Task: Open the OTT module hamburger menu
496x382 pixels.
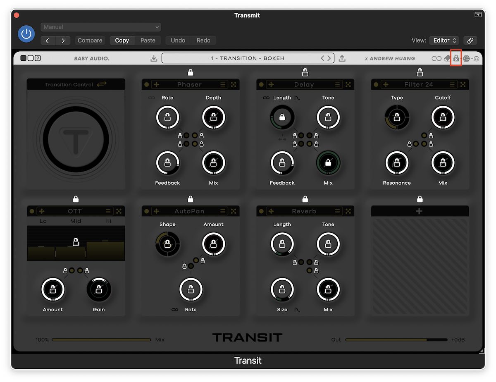Action: point(108,211)
